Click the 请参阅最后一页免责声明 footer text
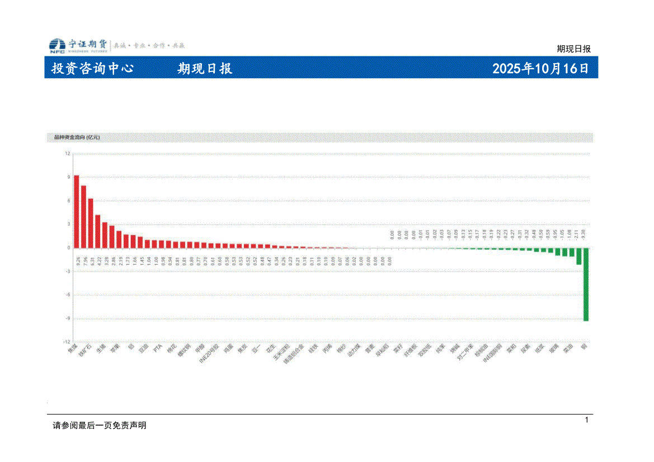Viewport: 654px width, 462px height. tap(99, 426)
